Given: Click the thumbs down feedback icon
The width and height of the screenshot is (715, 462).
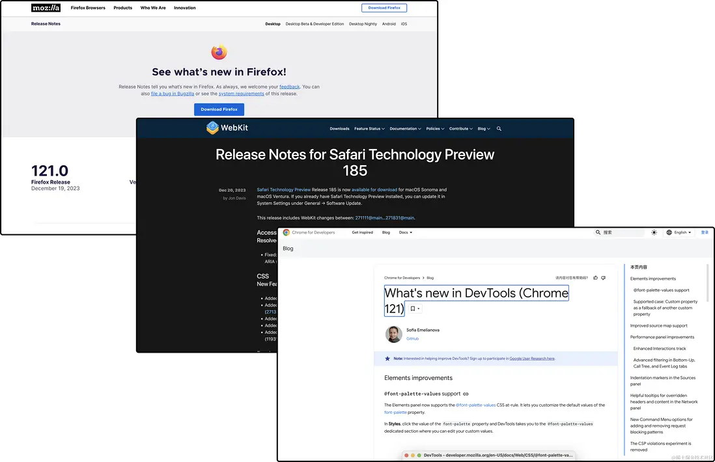Looking at the screenshot, I should tap(603, 277).
